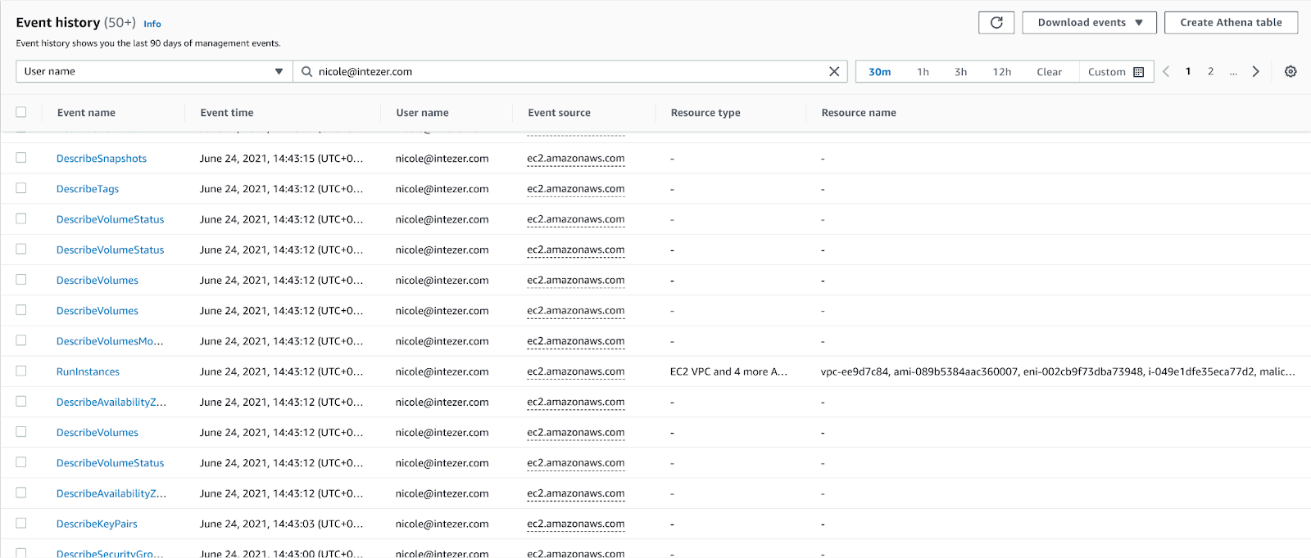Open the DescribeSnapshots event

tap(102, 159)
